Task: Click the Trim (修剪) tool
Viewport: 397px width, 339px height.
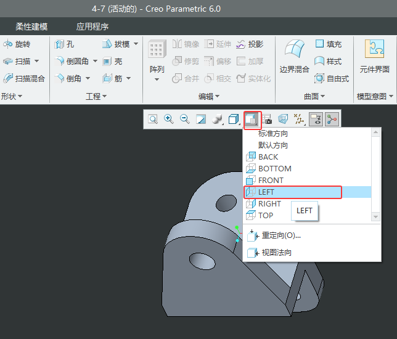Action: (186, 61)
